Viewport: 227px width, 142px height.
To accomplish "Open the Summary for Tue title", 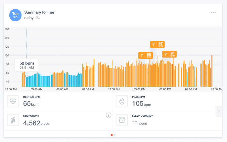I will pos(39,12).
